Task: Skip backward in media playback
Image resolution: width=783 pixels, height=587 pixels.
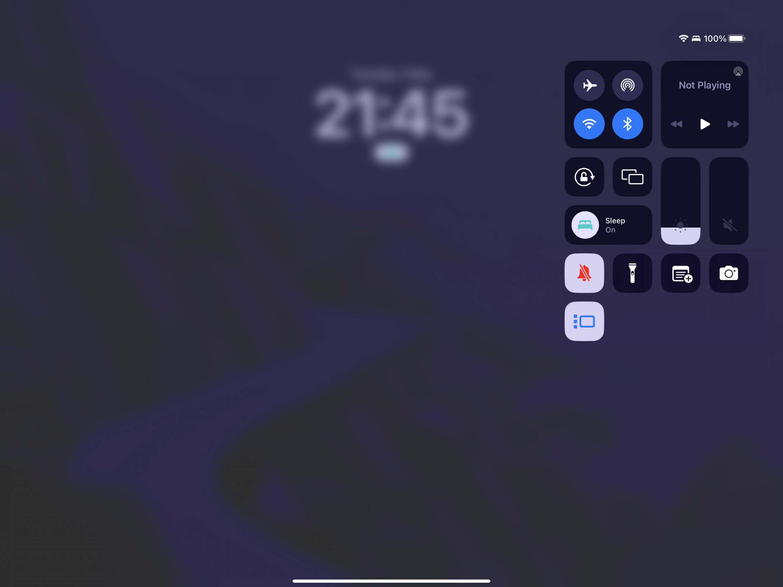Action: 676,123
